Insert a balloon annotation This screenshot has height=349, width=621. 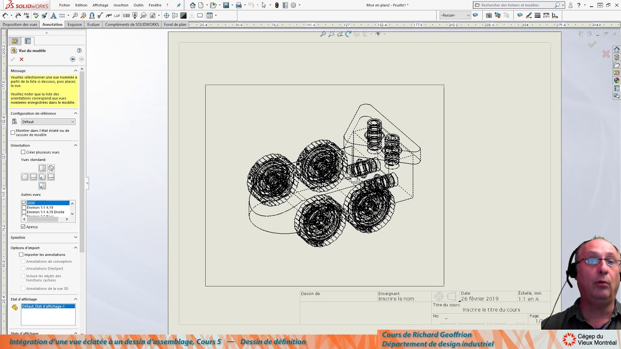75,15
